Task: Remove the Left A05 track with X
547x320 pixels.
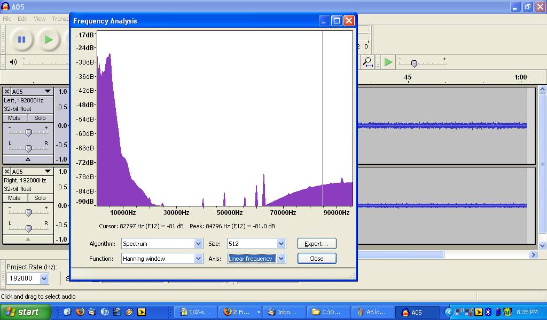Action: (7, 92)
